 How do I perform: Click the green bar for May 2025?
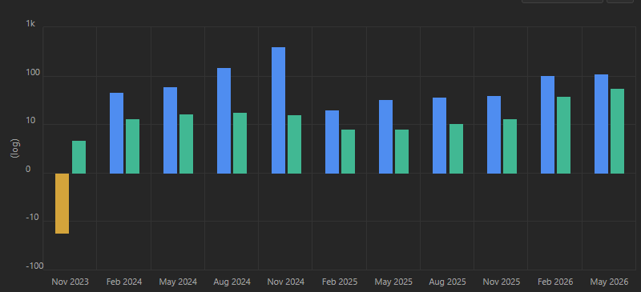pyautogui.click(x=401, y=151)
